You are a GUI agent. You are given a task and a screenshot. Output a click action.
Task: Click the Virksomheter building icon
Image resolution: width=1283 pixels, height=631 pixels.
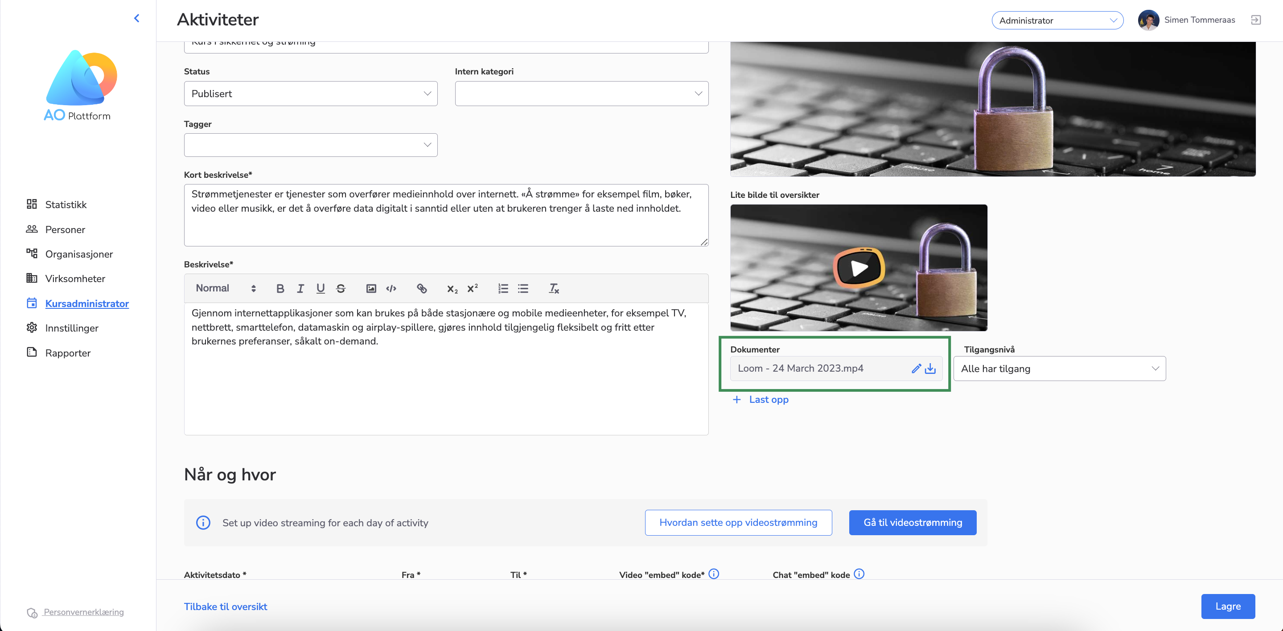pos(32,278)
